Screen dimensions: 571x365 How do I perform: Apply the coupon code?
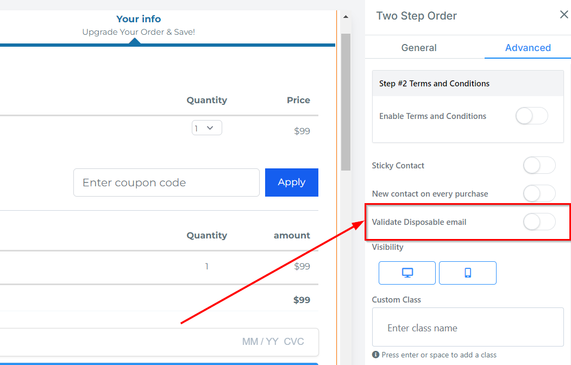click(x=292, y=182)
